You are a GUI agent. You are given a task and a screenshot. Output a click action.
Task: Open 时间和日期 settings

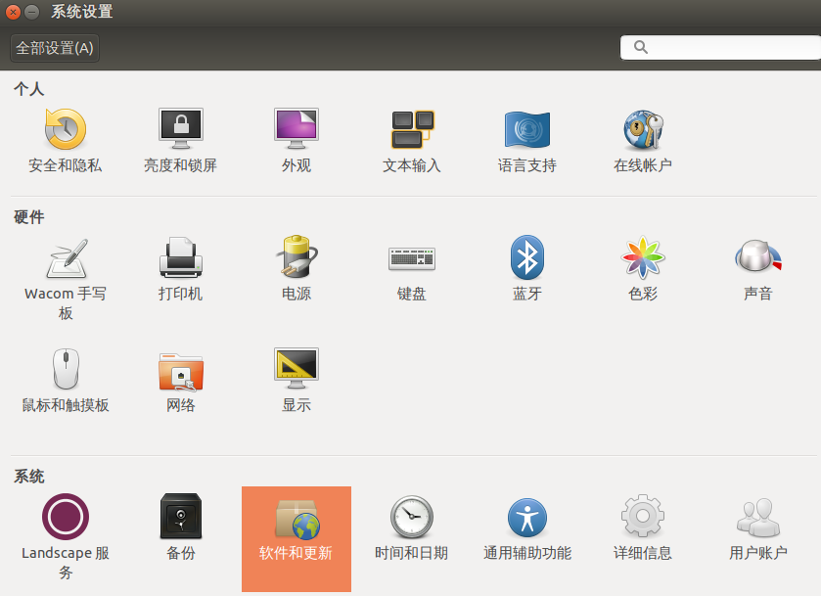[412, 527]
